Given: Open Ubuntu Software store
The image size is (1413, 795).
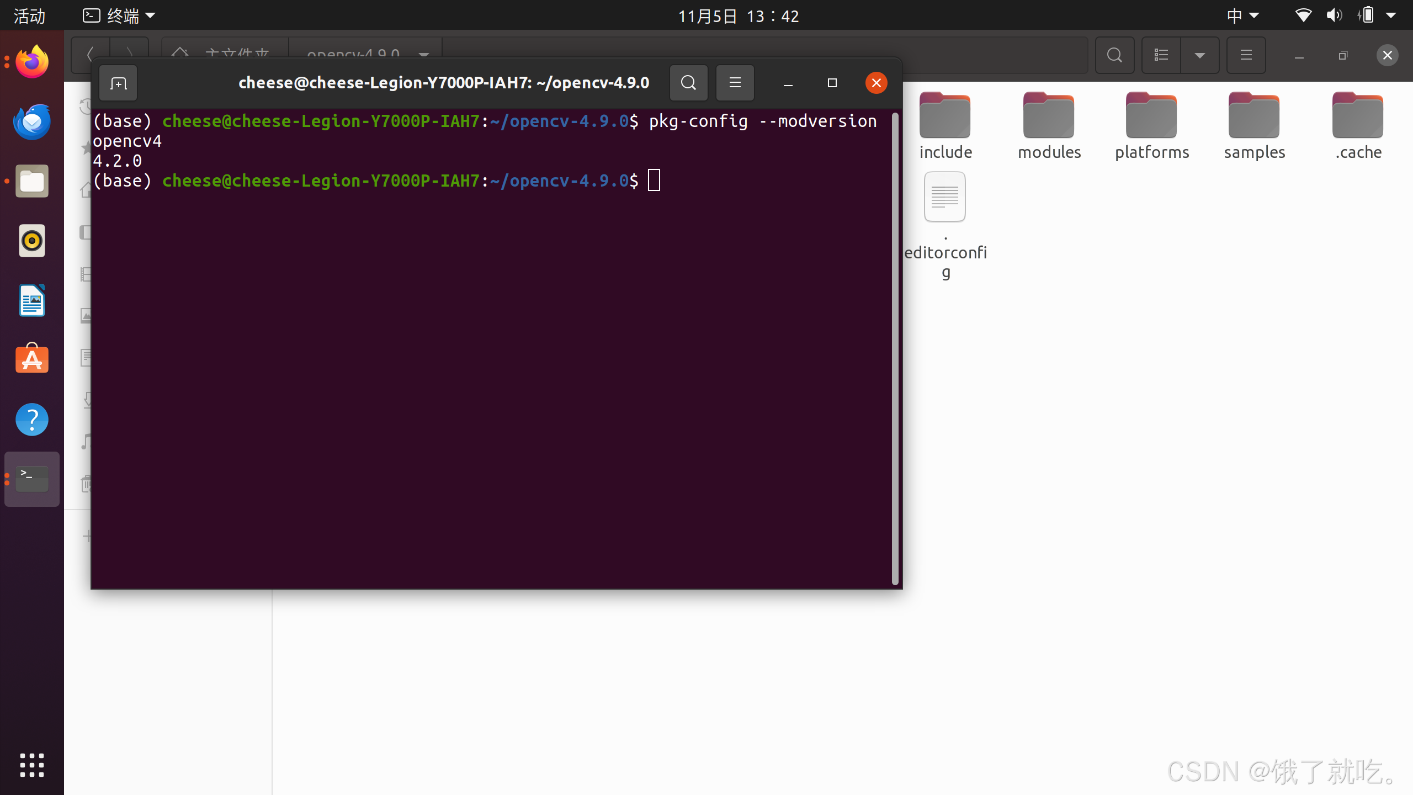Looking at the screenshot, I should [x=31, y=359].
